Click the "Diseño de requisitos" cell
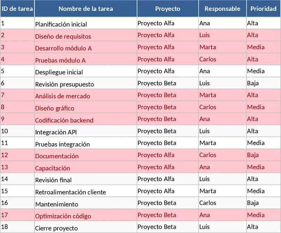281x233 pixels. 63,36
